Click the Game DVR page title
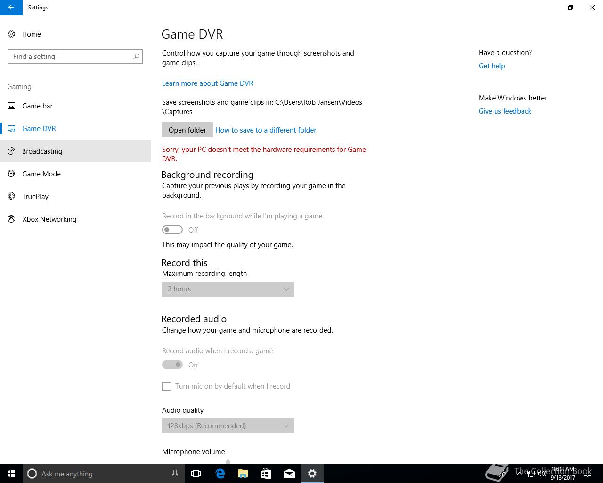603x483 pixels. (192, 34)
